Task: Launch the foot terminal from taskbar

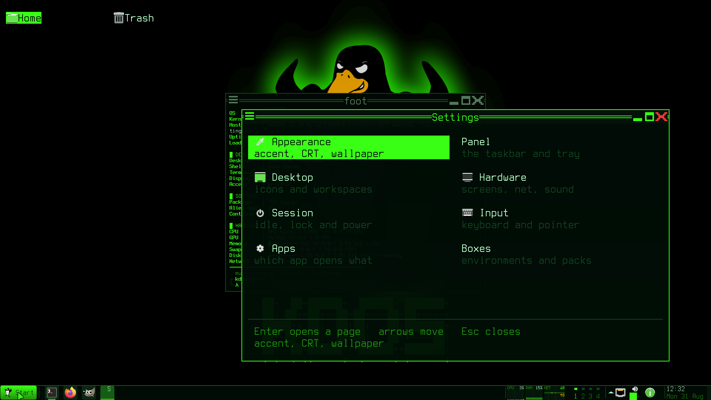Action: click(x=52, y=393)
